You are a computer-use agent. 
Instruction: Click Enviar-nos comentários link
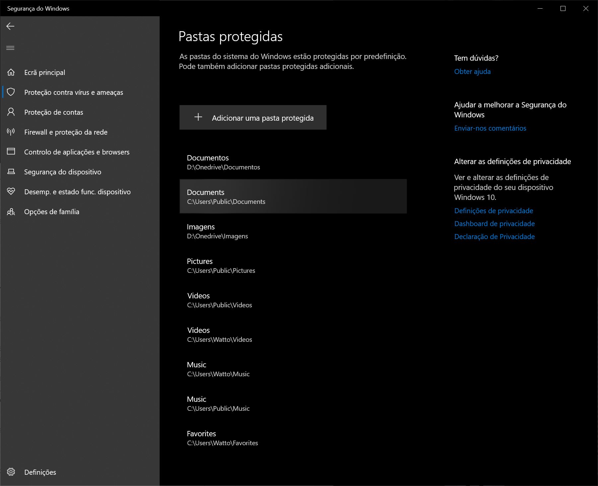point(490,128)
